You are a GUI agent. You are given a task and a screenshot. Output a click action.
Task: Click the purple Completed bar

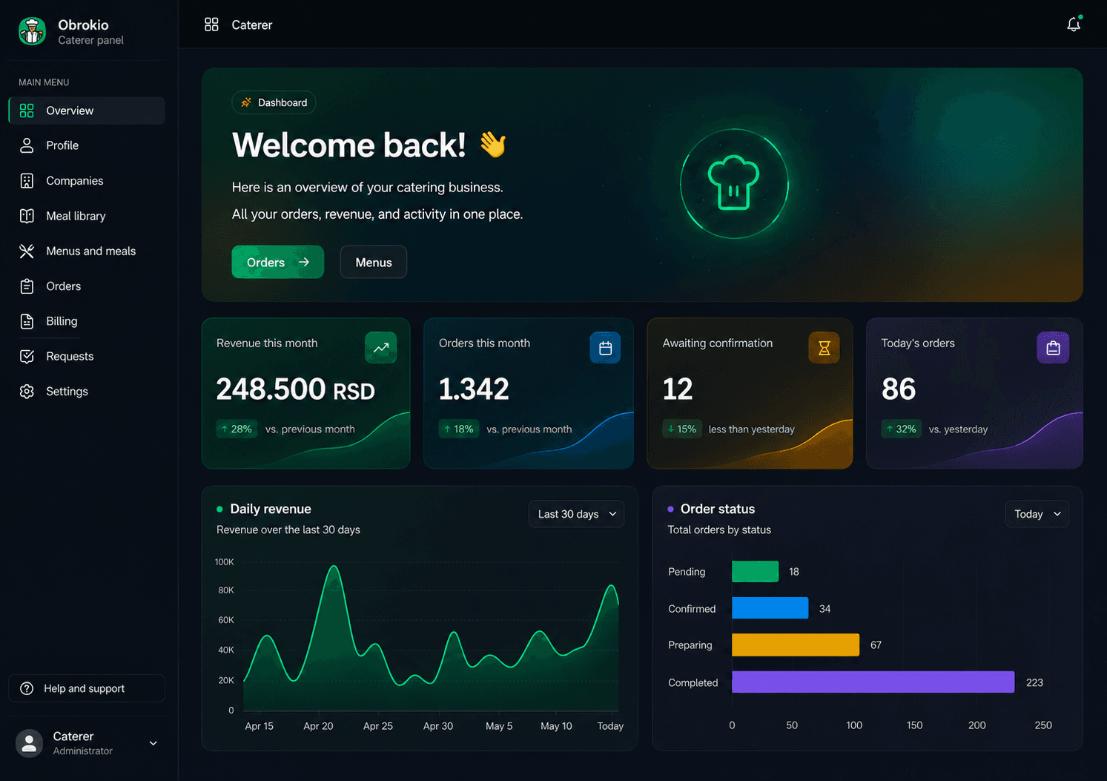873,682
